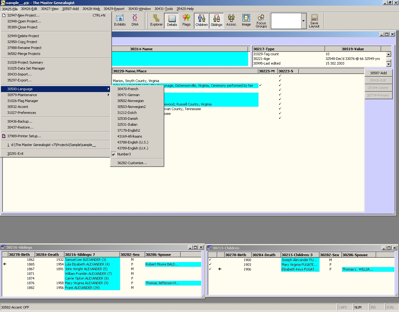Select spouse Robert Moore BALD… in Siblings

coord(173,264)
